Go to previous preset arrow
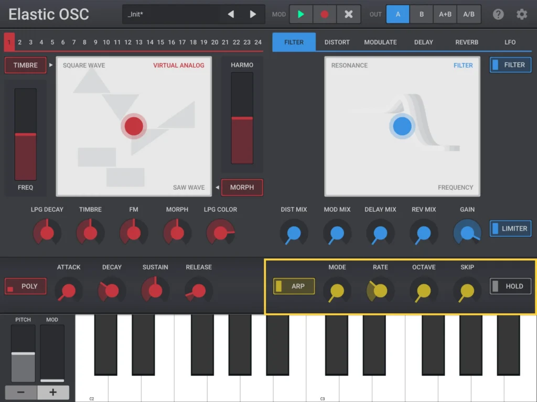Viewport: 537px width, 402px height. 231,14
